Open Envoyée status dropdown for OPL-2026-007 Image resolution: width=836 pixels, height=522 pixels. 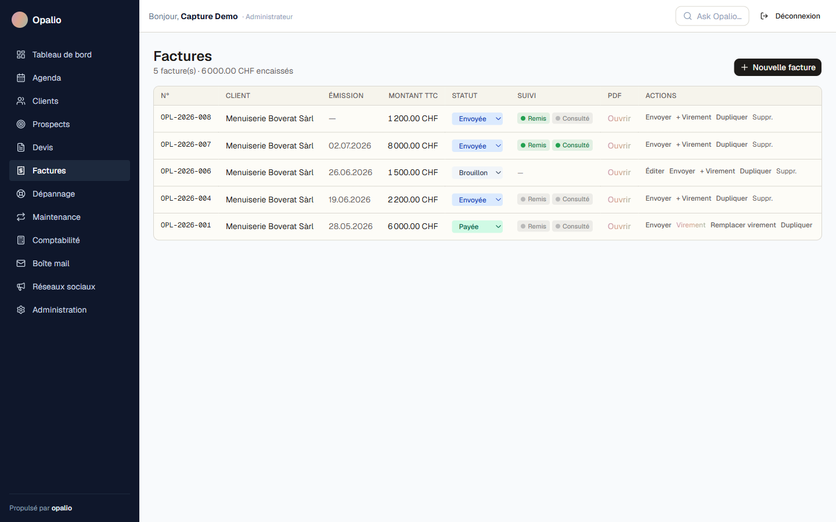tap(477, 146)
